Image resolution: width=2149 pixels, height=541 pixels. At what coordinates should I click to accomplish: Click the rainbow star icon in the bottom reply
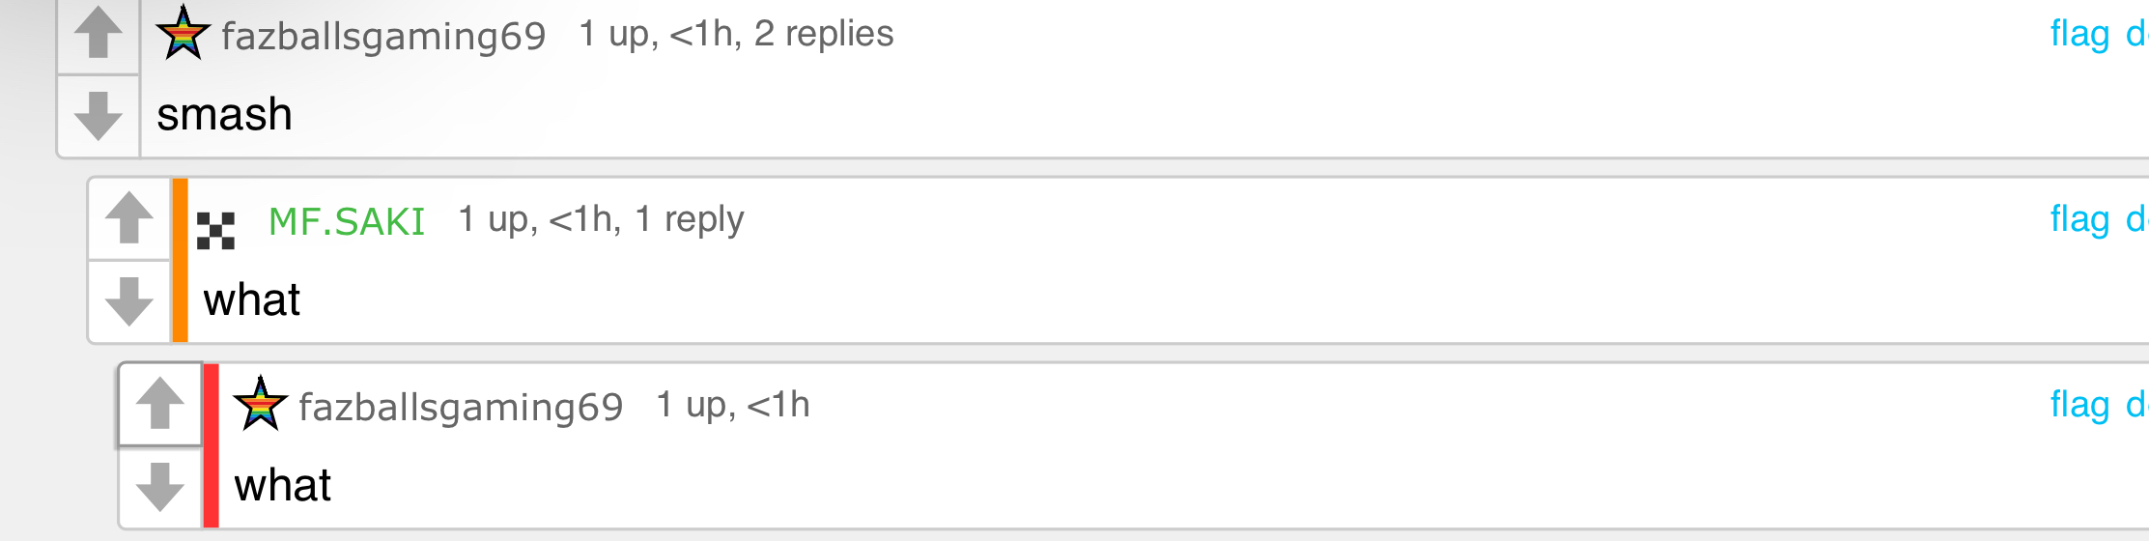[261, 404]
